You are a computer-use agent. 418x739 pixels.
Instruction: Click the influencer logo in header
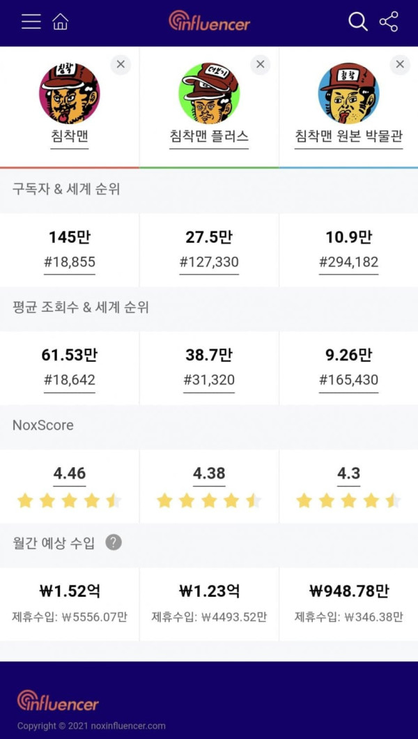point(210,21)
